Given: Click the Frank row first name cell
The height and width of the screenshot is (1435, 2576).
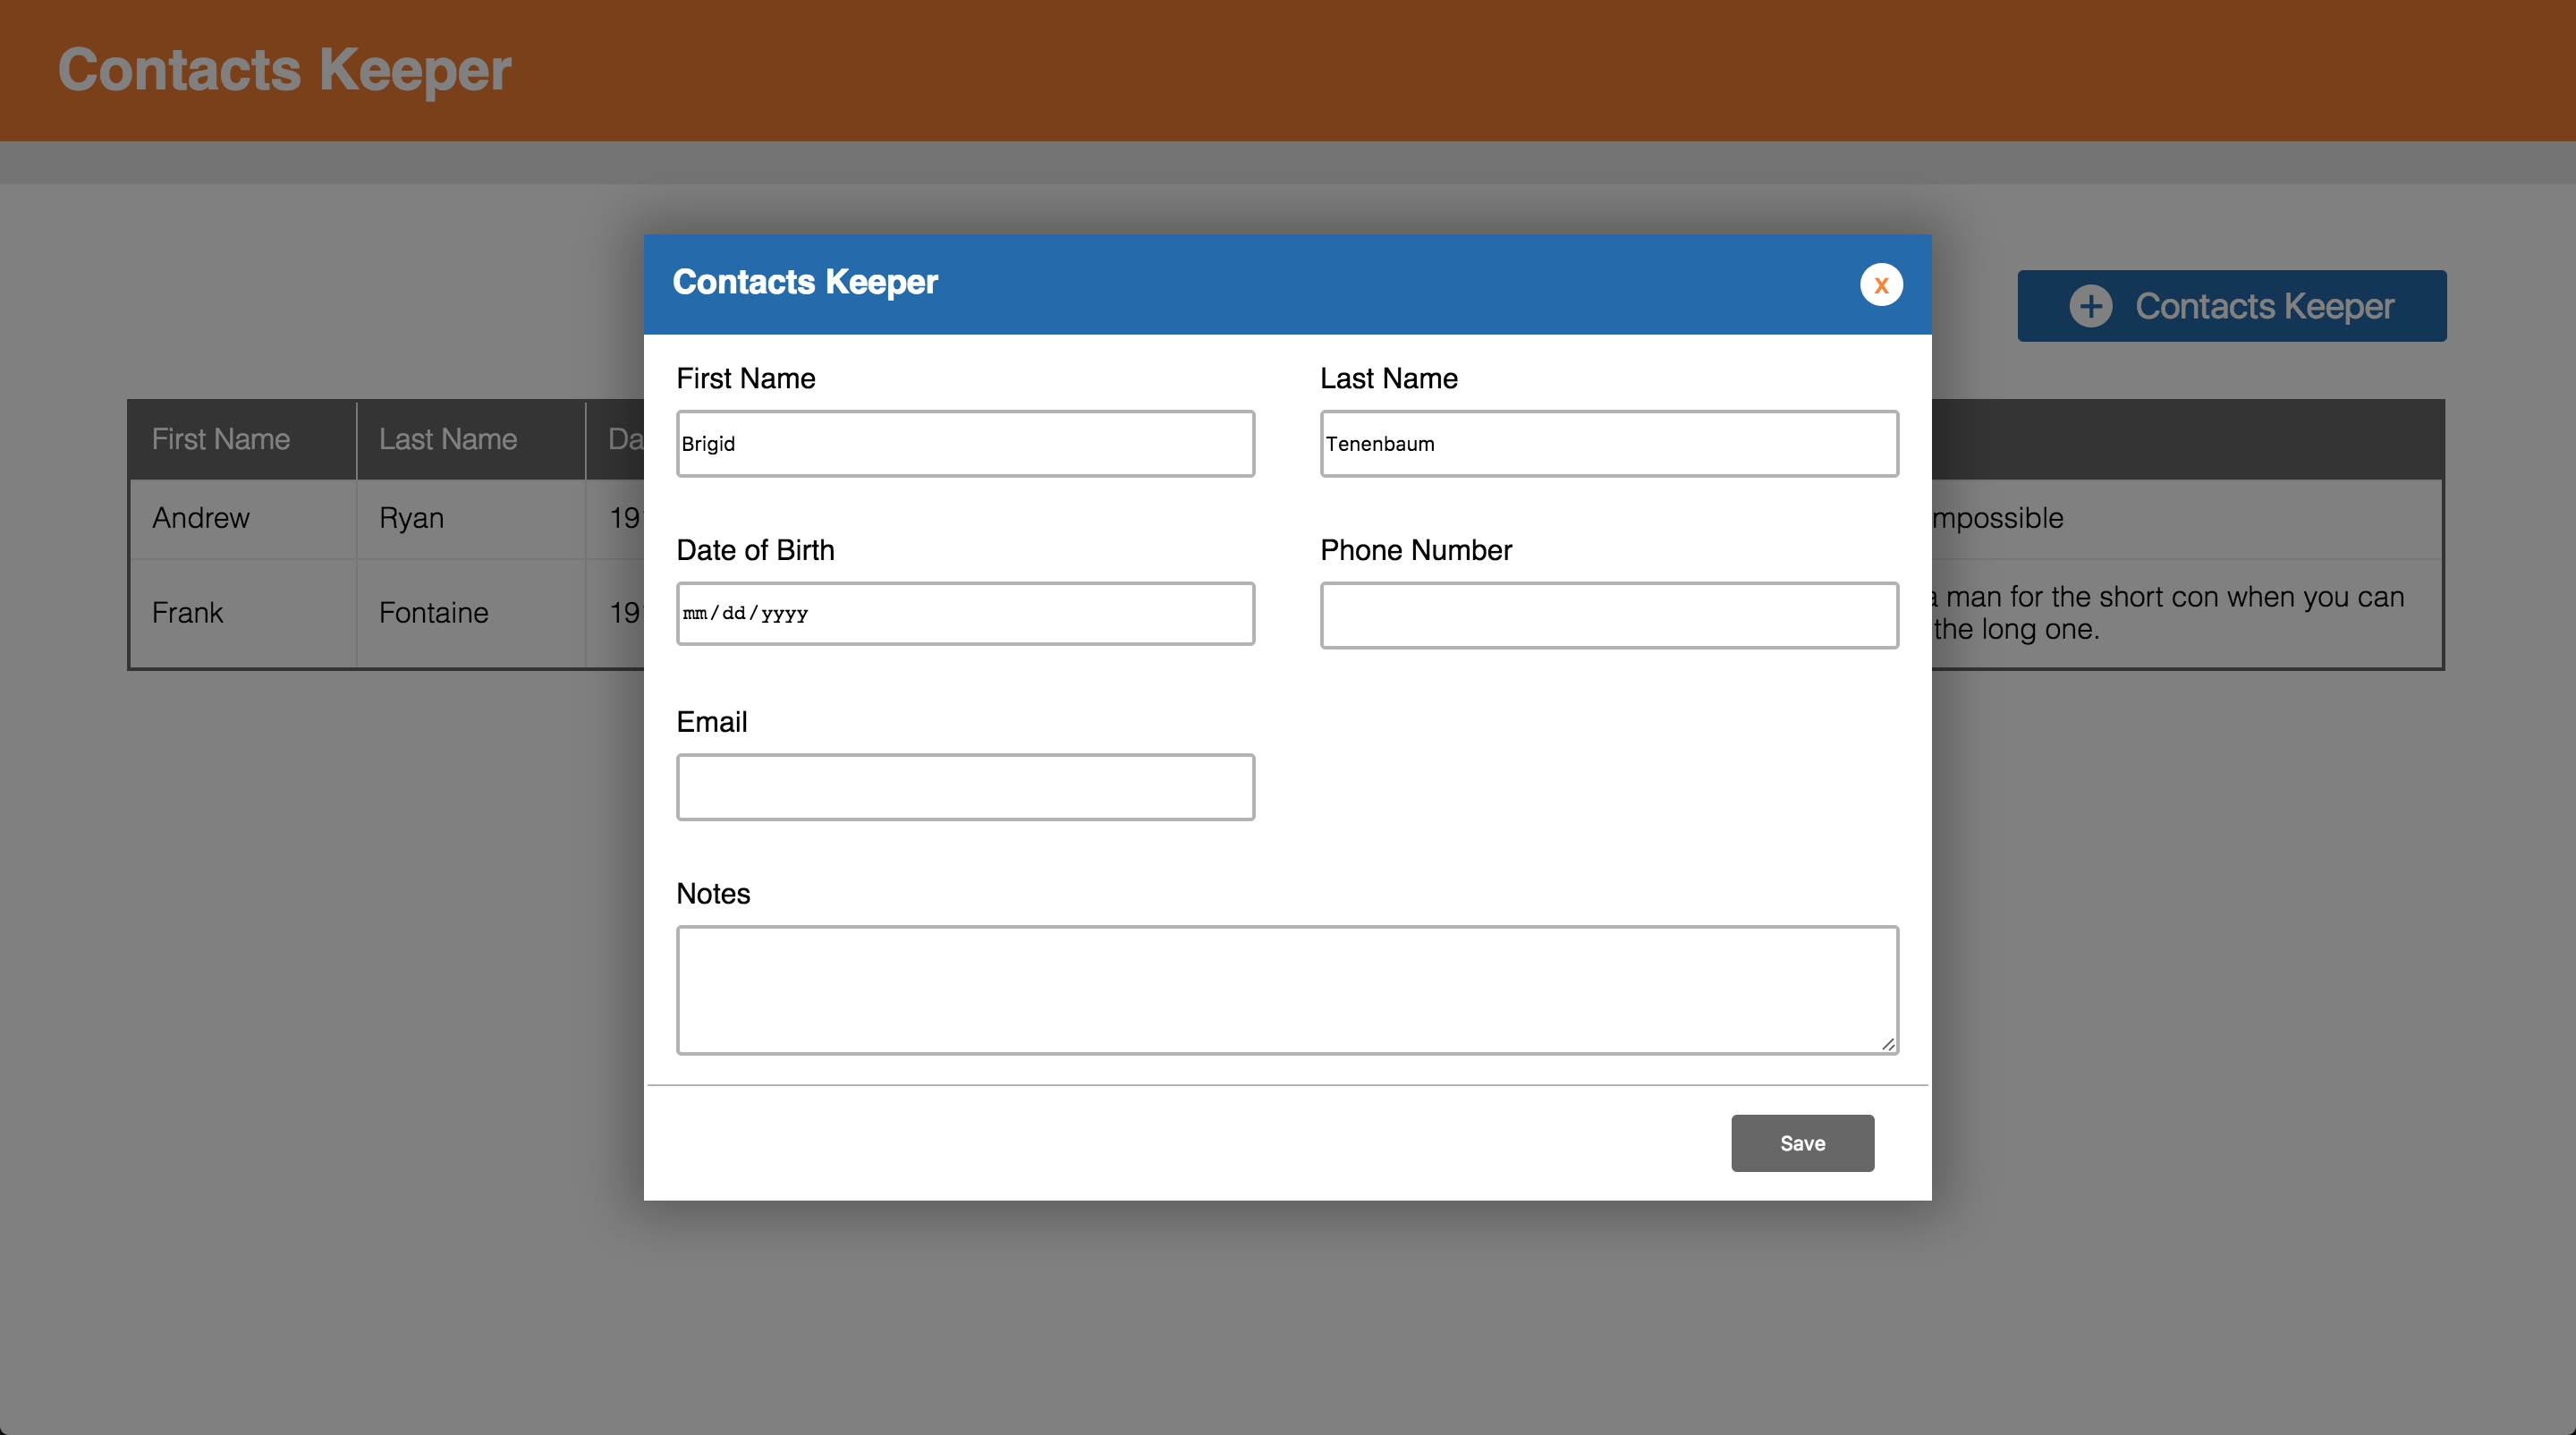Looking at the screenshot, I should pyautogui.click(x=188, y=613).
